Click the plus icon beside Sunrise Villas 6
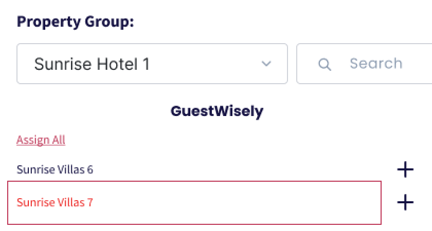This screenshot has height=231, width=432. tap(405, 169)
